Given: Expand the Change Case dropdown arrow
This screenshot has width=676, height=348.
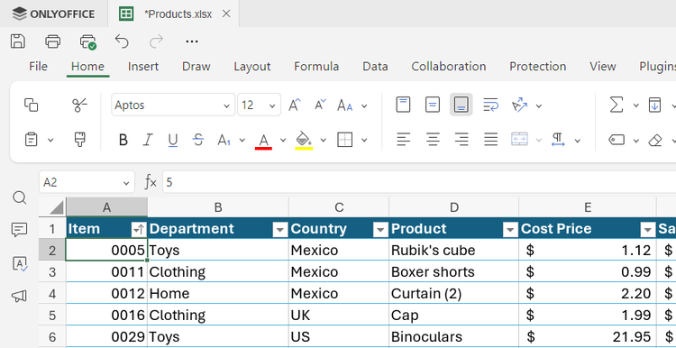Looking at the screenshot, I should click(364, 105).
